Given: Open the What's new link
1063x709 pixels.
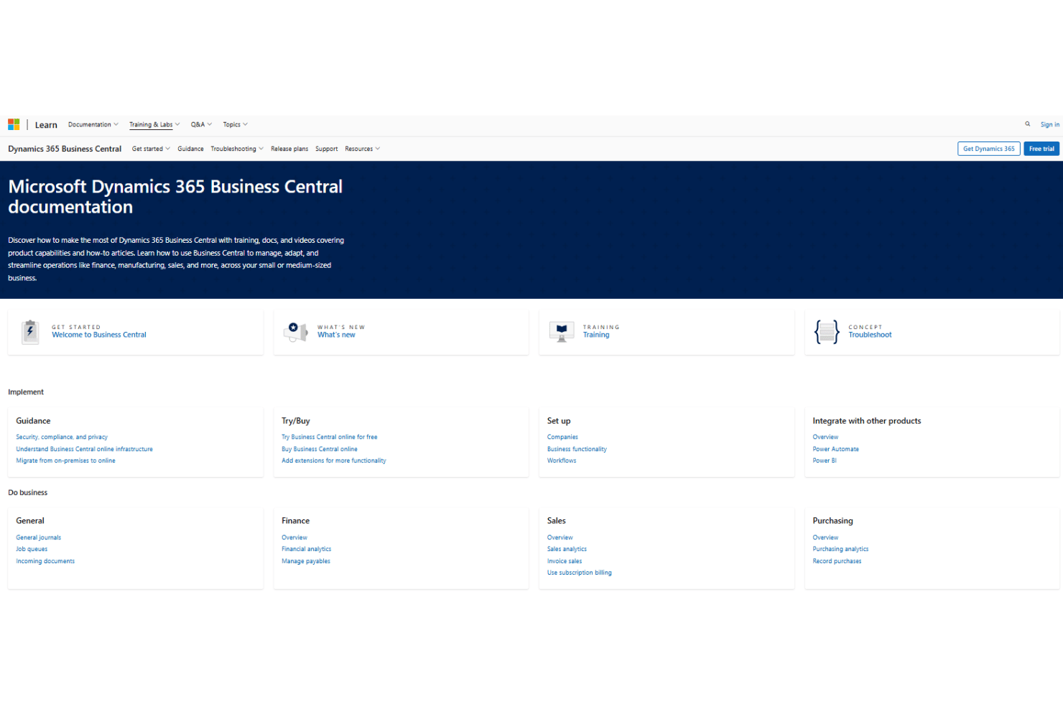Looking at the screenshot, I should pos(336,335).
